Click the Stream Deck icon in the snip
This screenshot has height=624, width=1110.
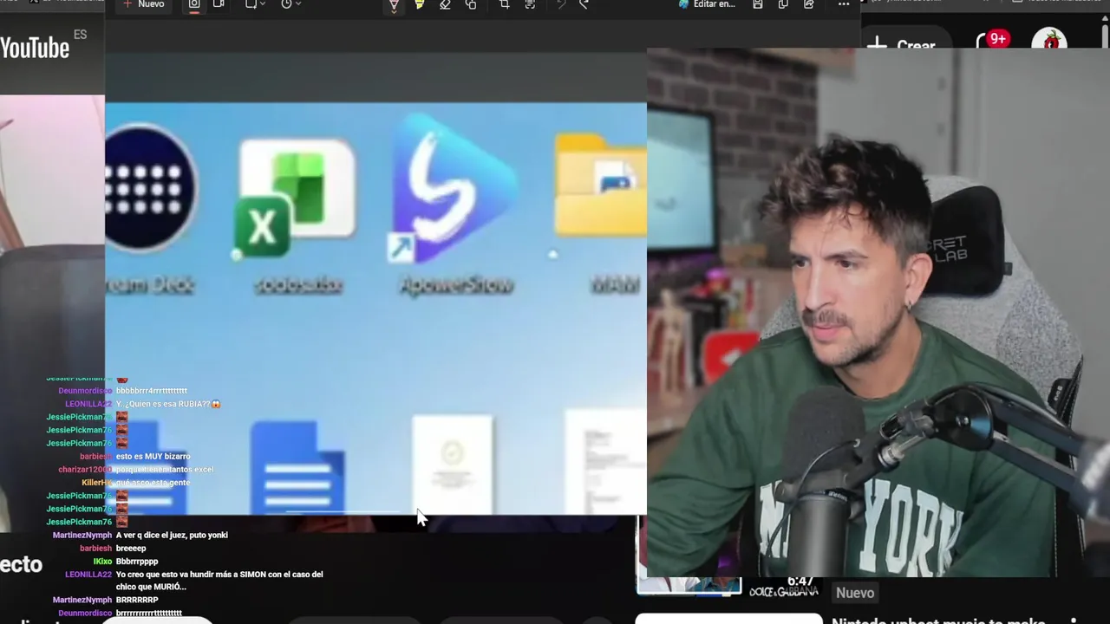click(x=150, y=186)
